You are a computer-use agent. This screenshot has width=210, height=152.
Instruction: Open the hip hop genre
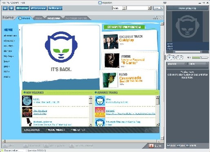pos(9,56)
